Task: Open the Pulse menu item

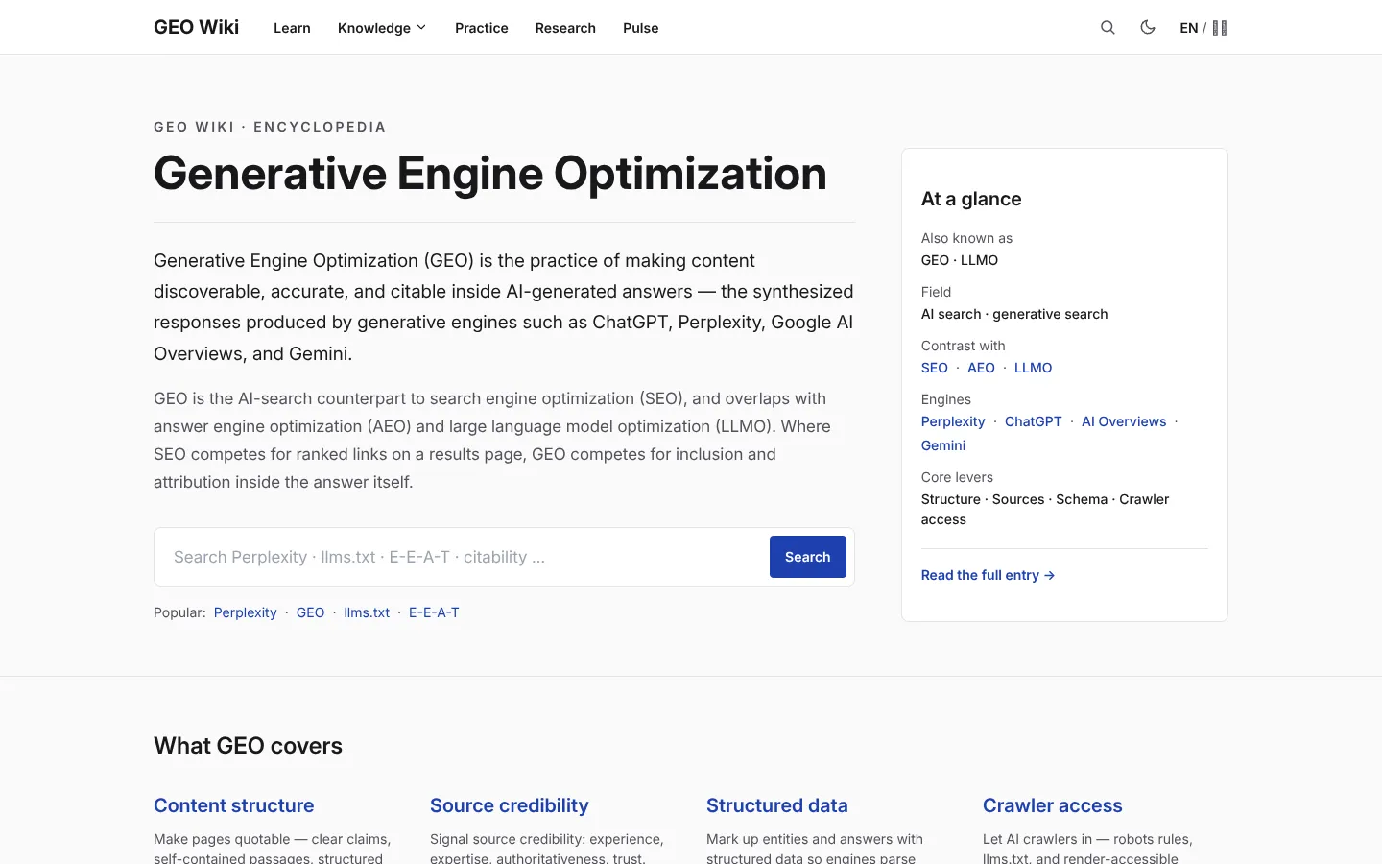Action: [640, 28]
